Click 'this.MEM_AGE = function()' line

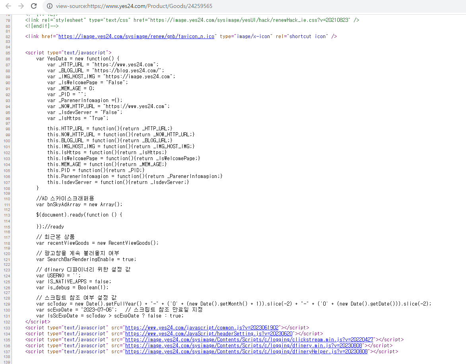click(107, 164)
